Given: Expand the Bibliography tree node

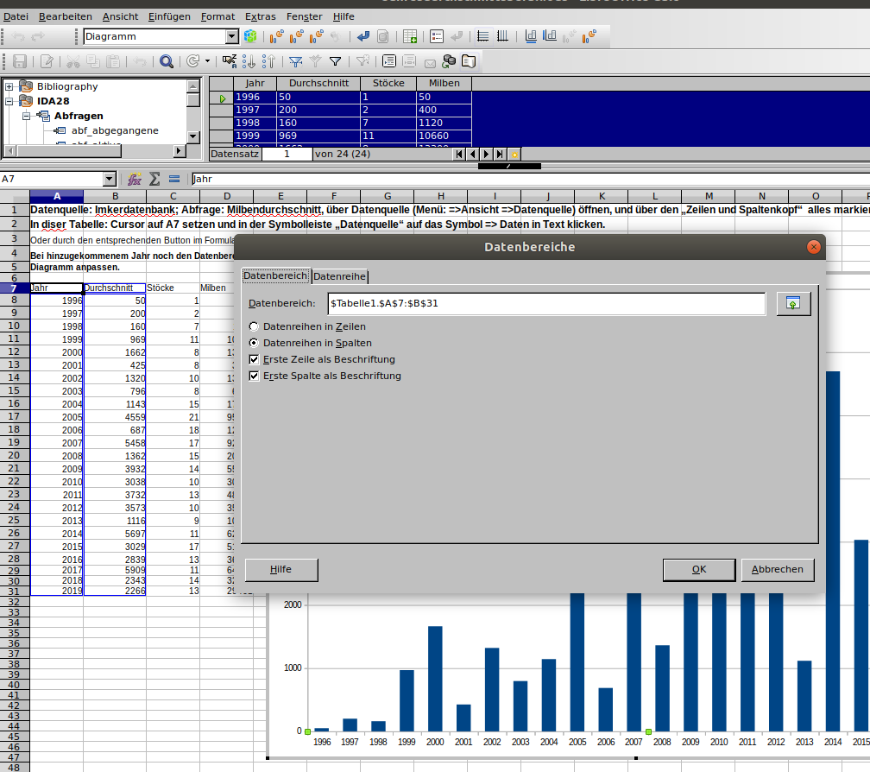Looking at the screenshot, I should point(9,86).
